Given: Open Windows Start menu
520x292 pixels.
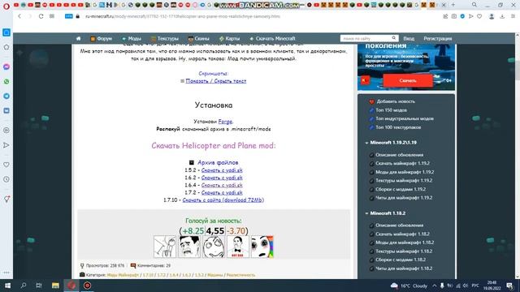Looking at the screenshot, I should coord(7,286).
